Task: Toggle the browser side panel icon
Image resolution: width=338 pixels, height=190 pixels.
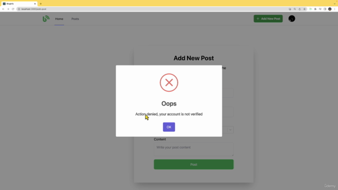Action: click(325, 9)
